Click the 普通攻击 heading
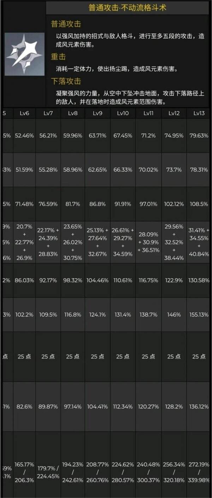Viewport: 212px width, 498px height. click(x=66, y=24)
